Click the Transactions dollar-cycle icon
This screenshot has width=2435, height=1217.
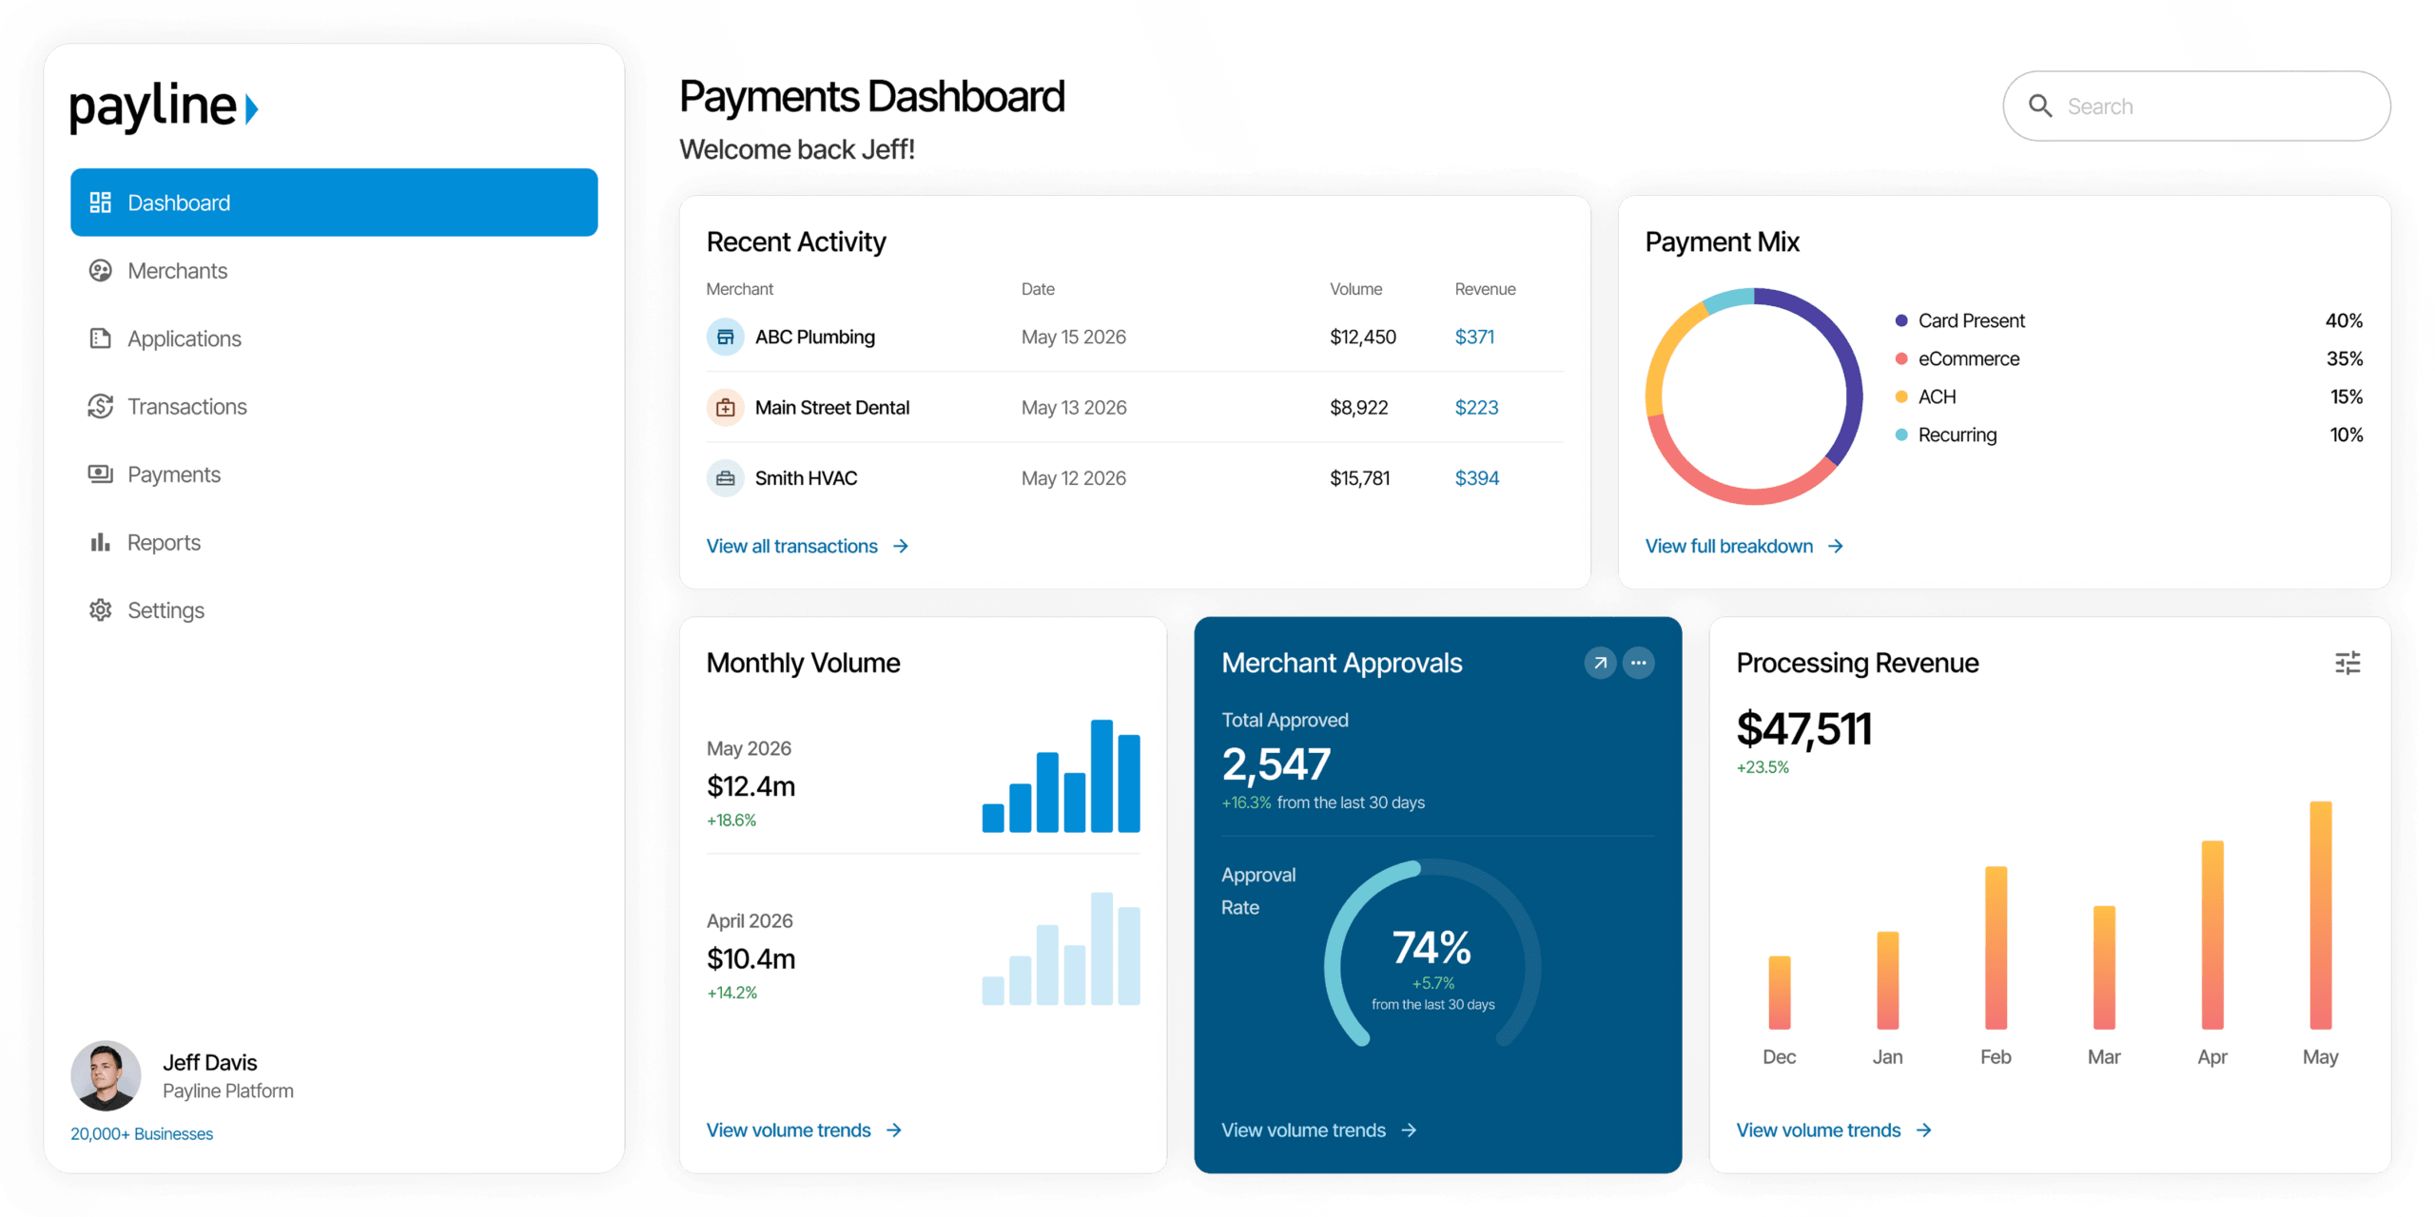(x=100, y=406)
